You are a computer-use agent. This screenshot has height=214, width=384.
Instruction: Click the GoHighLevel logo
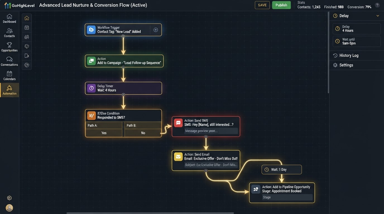(19, 5)
